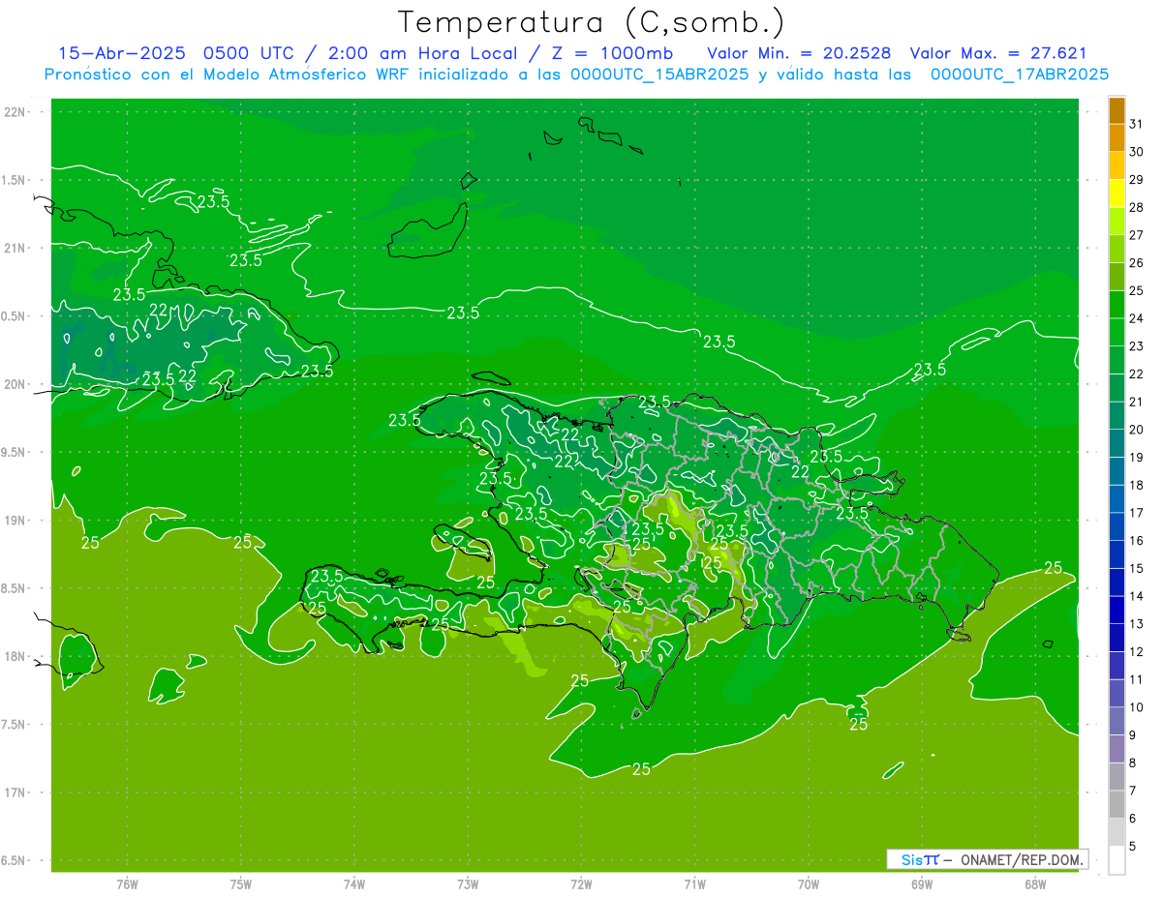The image size is (1162, 897).
Task: Click color bar swatch between 24 and 25
Action: pyautogui.click(x=1116, y=305)
